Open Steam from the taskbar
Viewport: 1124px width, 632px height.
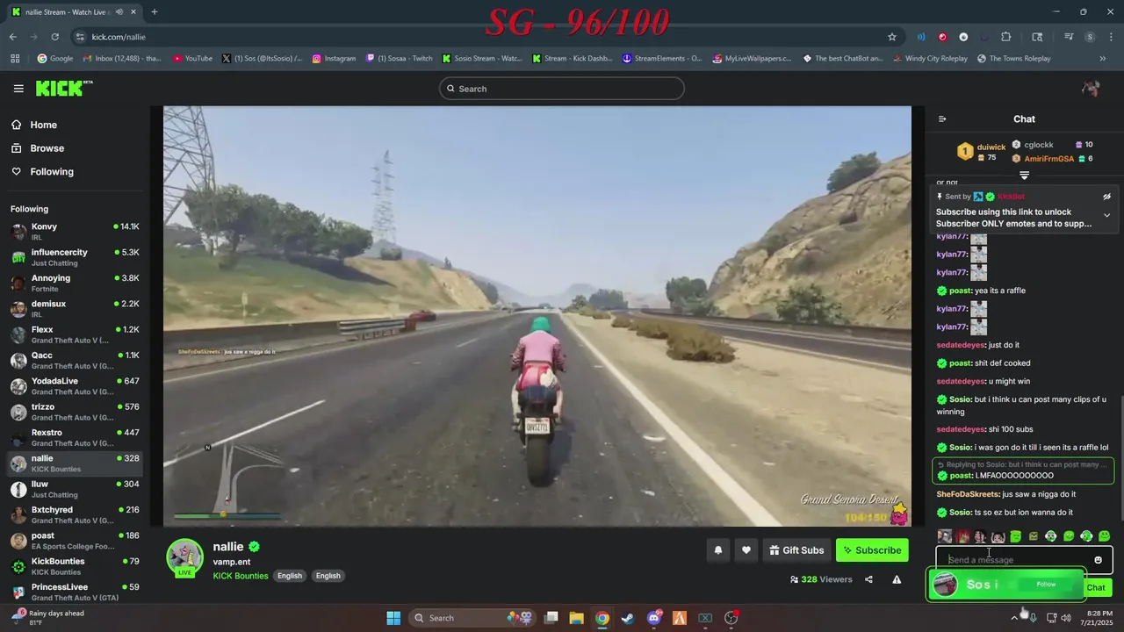[628, 618]
